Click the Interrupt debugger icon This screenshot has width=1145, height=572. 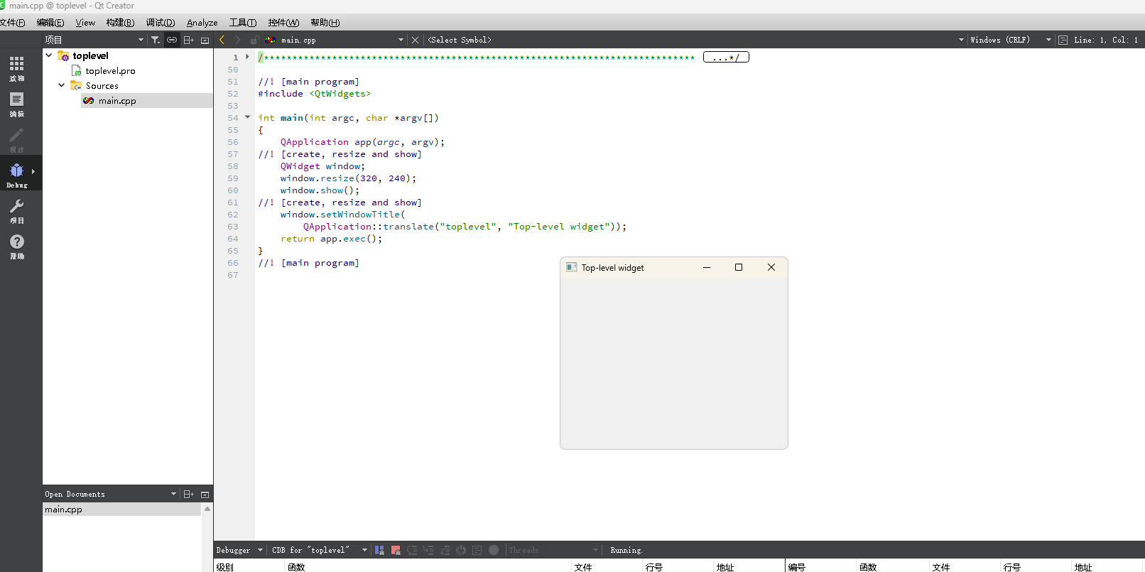(379, 550)
